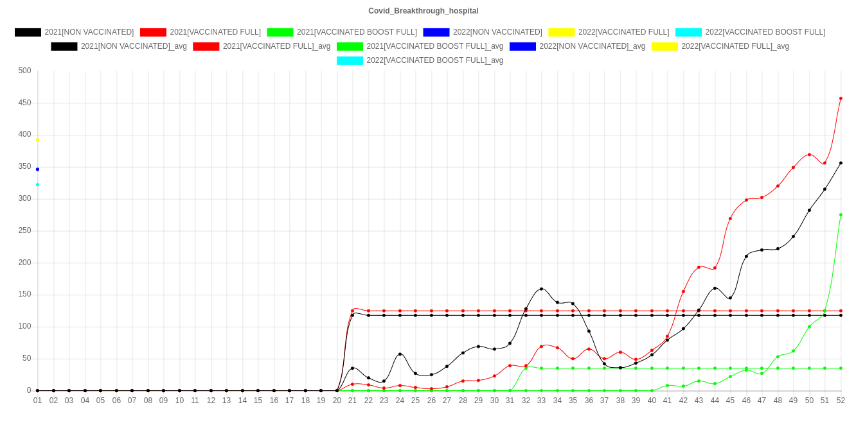Click the red swatch in the top legend row
847x423 pixels.
153,32
